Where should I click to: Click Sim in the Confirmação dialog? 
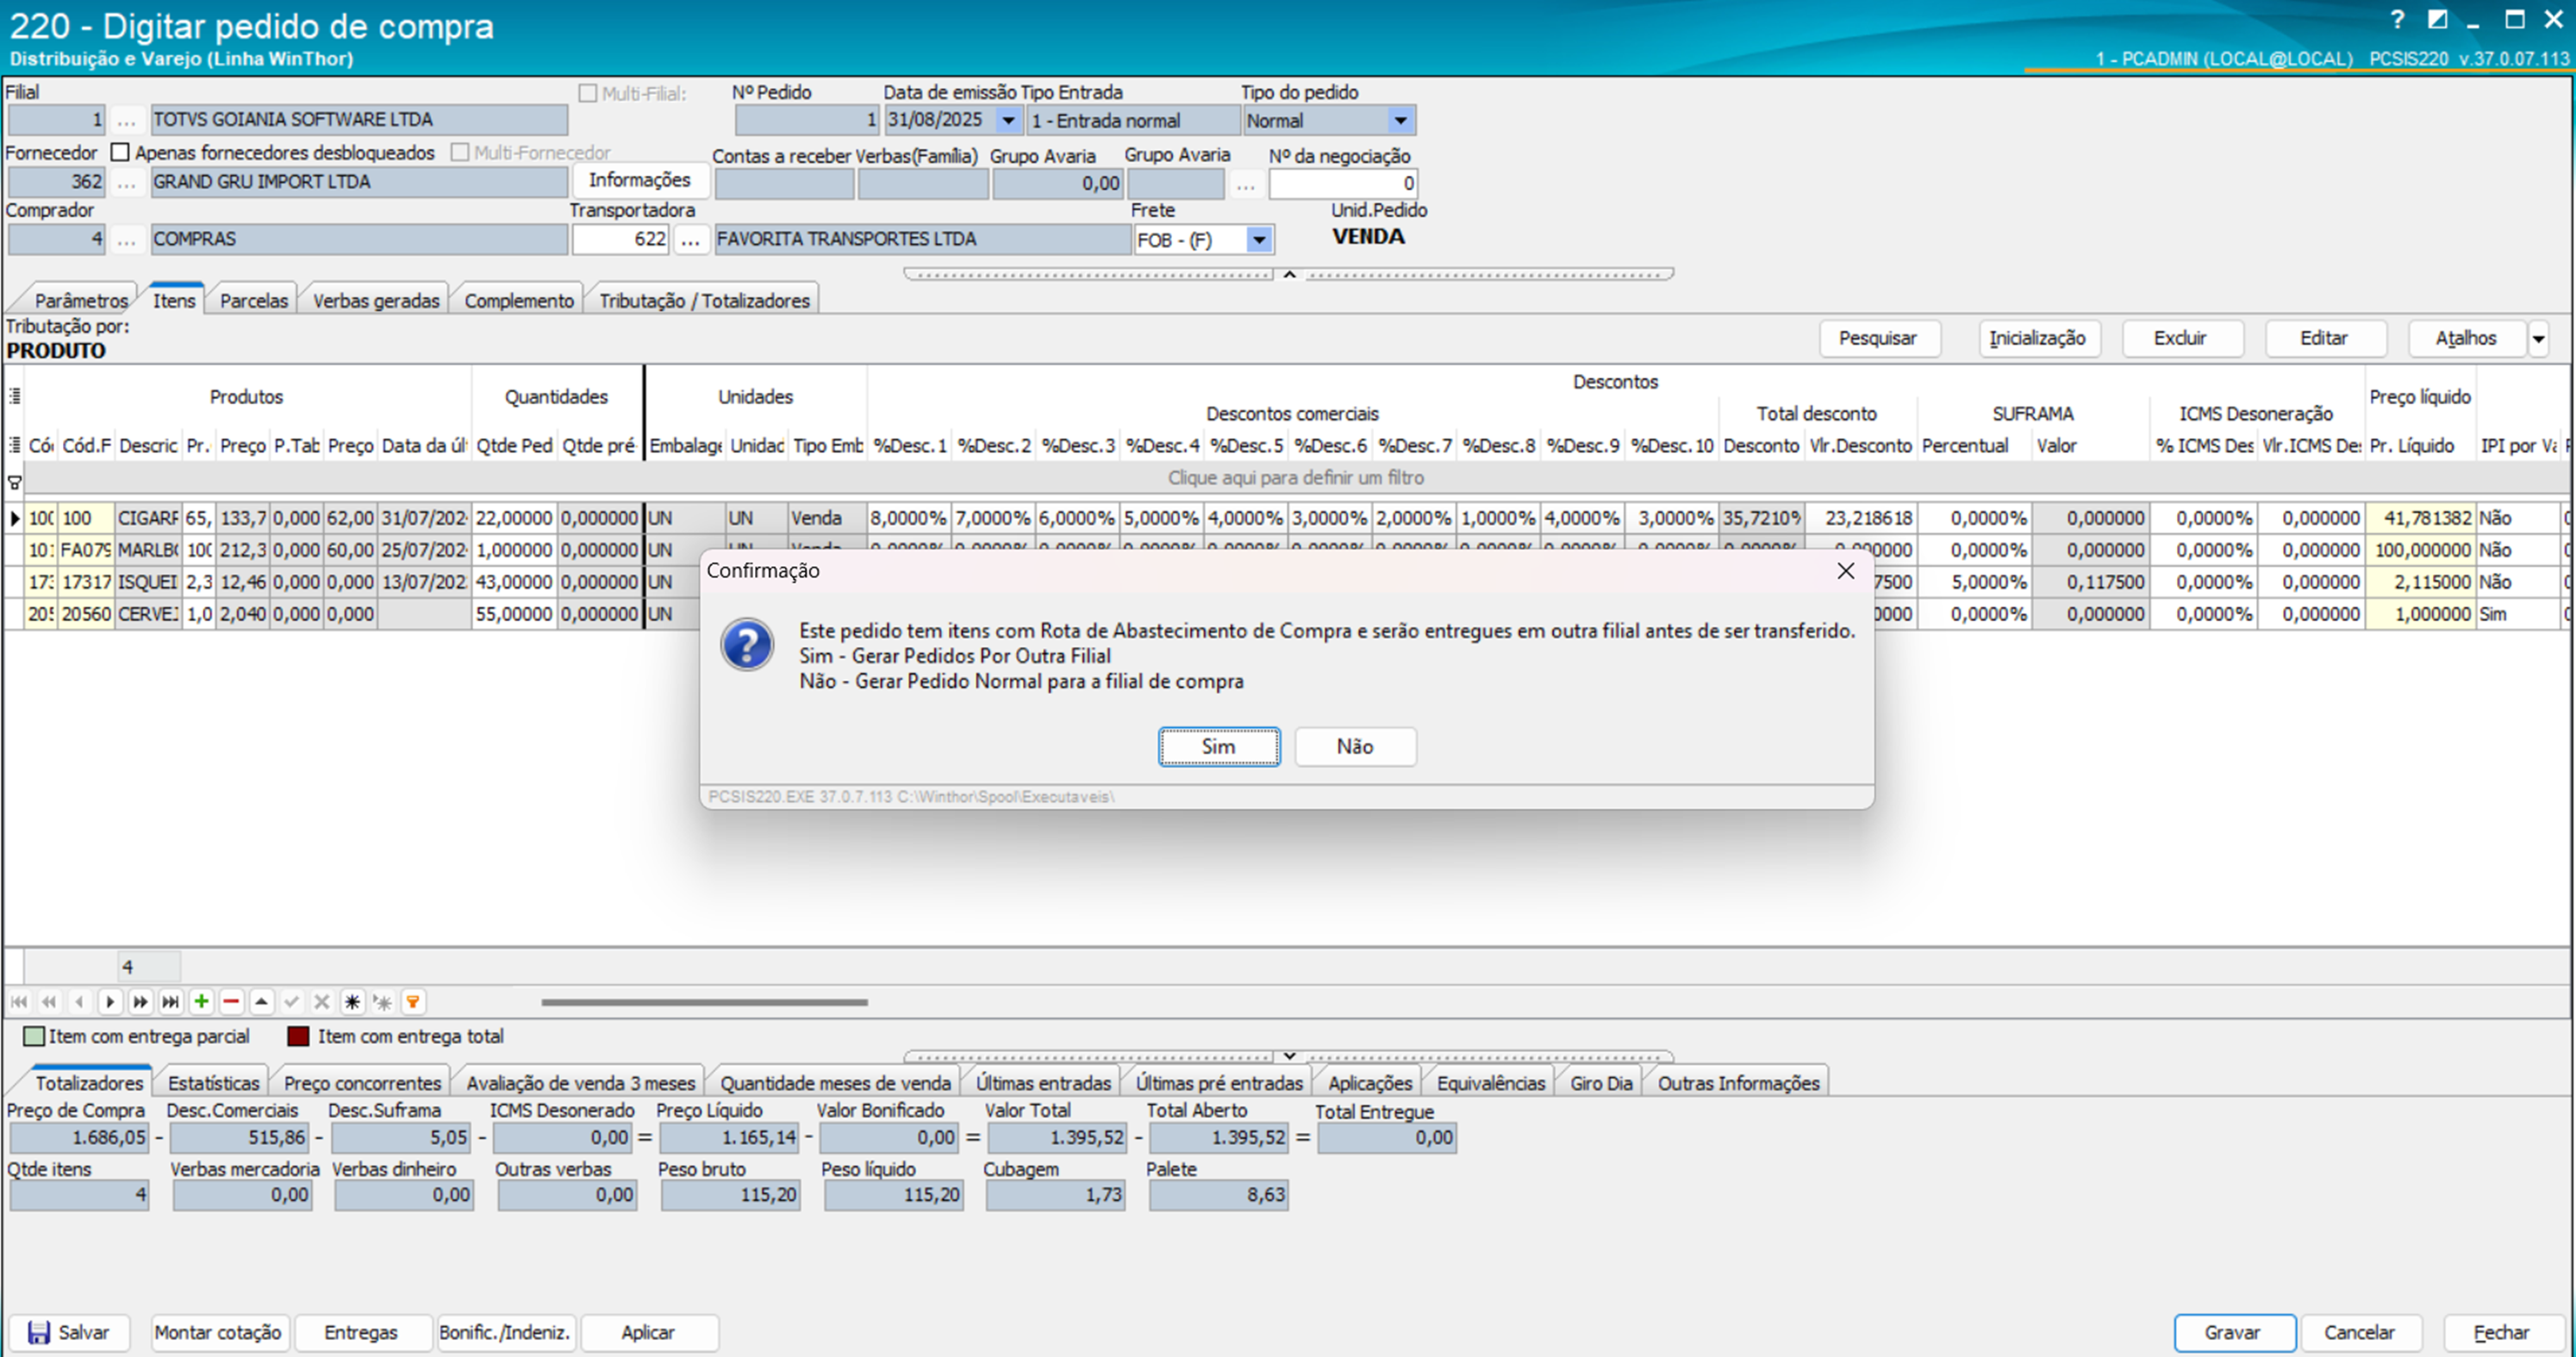[x=1218, y=746]
